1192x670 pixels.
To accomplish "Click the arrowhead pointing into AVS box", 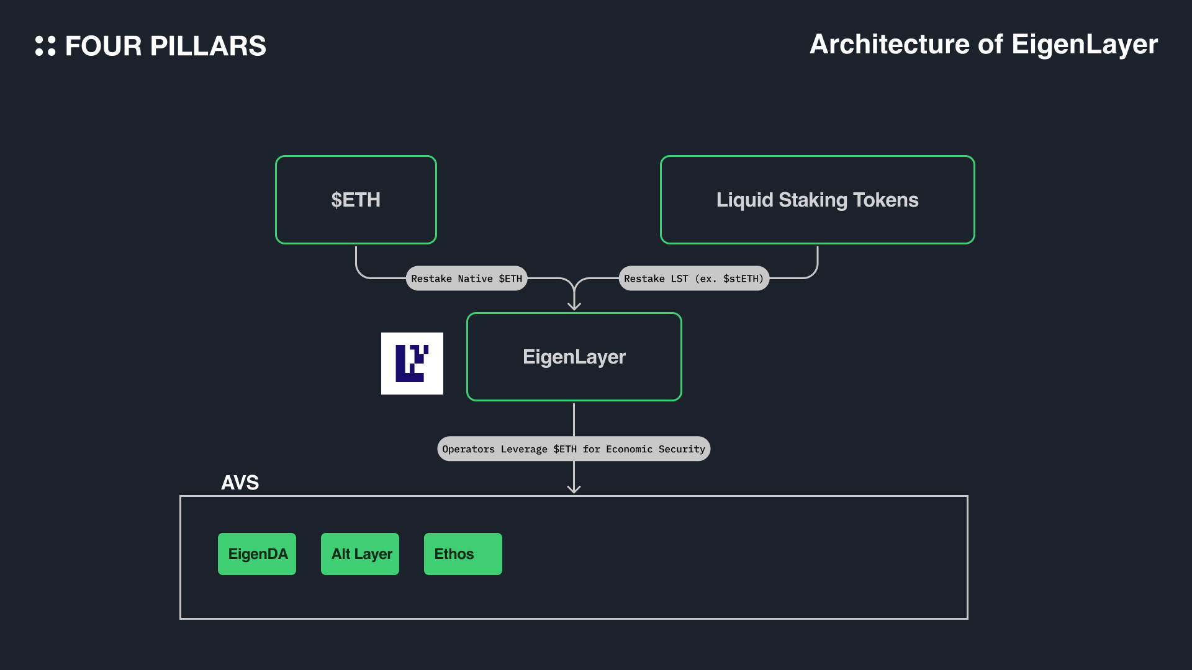I will 574,488.
